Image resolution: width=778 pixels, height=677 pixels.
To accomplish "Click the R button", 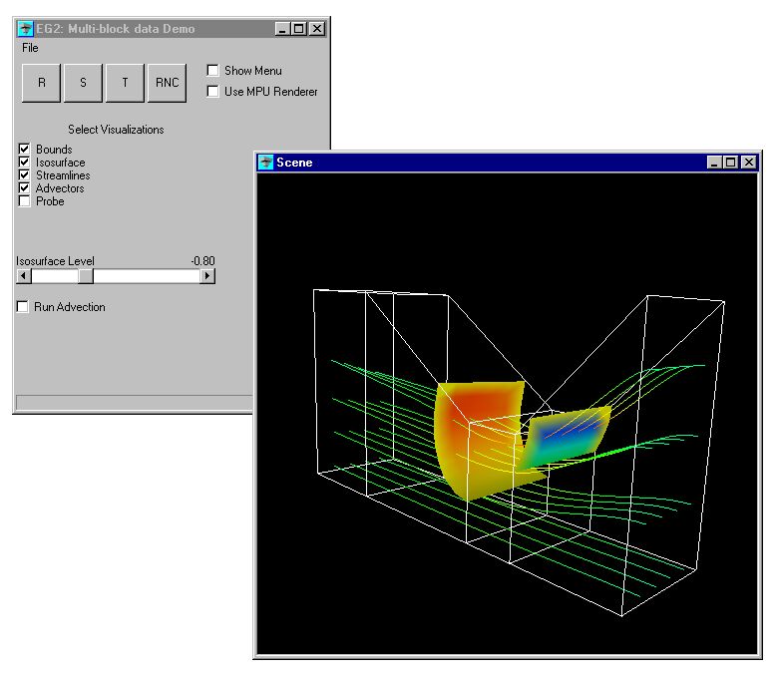I will (x=42, y=83).
